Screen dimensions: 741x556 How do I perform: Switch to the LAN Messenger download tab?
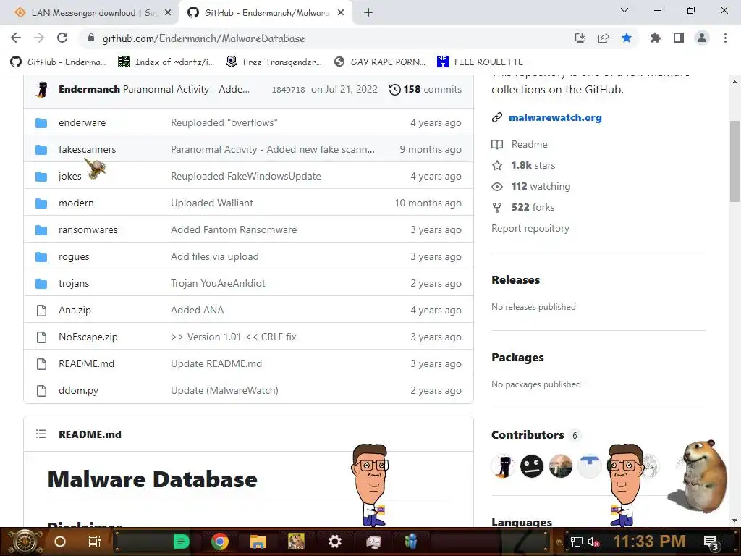pyautogui.click(x=92, y=13)
